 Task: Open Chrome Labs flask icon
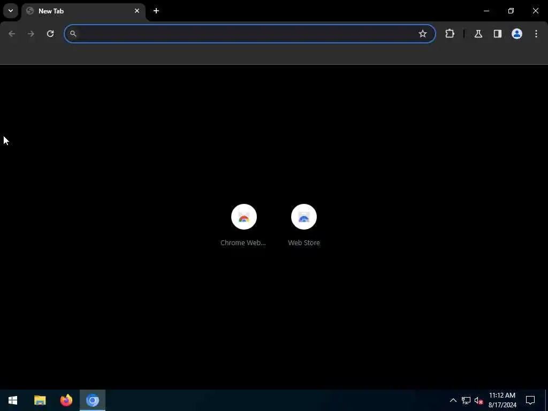click(x=478, y=34)
